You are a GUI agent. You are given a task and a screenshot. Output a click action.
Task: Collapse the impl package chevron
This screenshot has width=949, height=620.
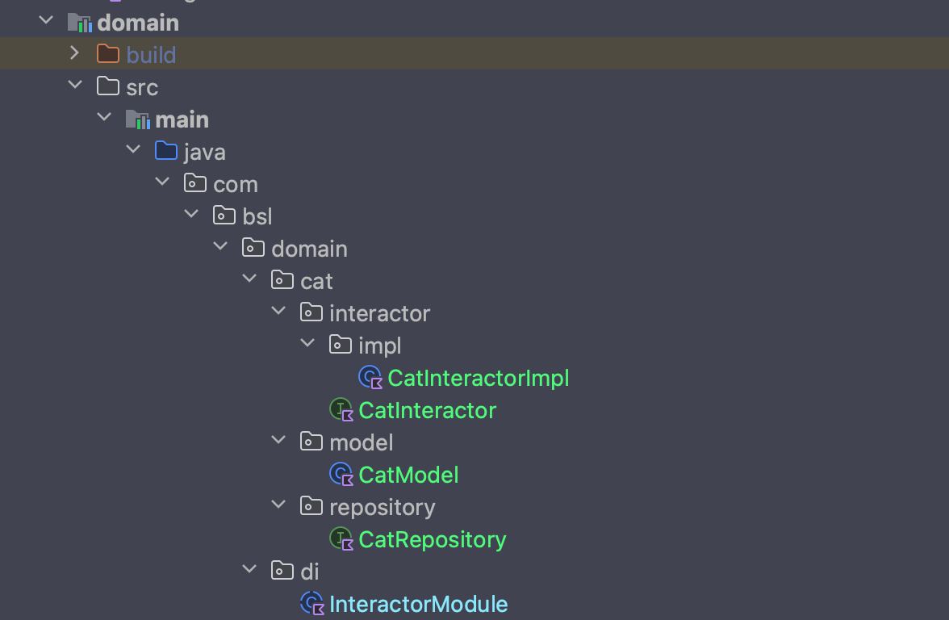click(x=307, y=345)
